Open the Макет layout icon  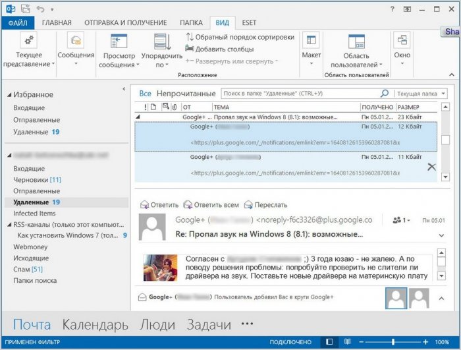point(311,40)
